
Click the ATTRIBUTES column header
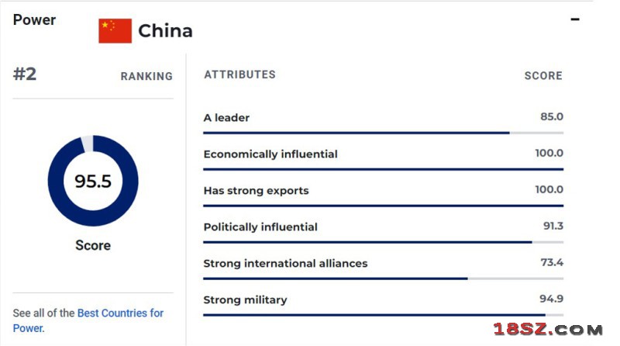coord(239,74)
